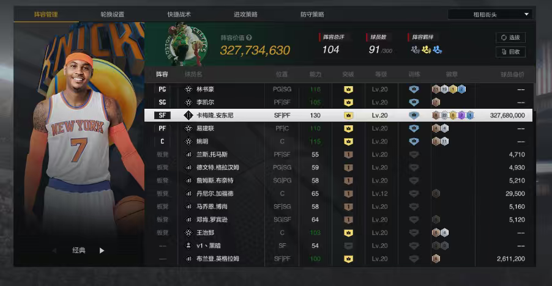Click the player-type icon beside v1丶黑暗
Viewport: 552px width, 286px height.
188,246
